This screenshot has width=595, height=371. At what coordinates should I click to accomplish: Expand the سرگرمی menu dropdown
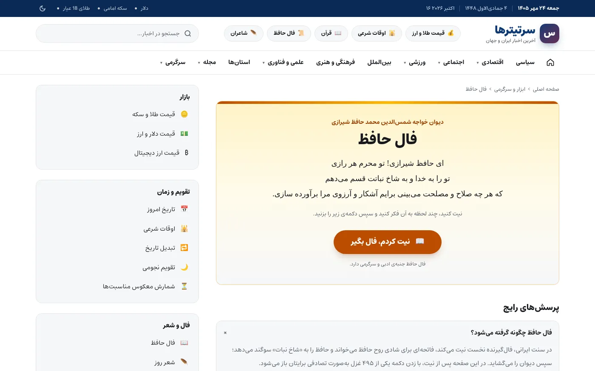pyautogui.click(x=173, y=62)
